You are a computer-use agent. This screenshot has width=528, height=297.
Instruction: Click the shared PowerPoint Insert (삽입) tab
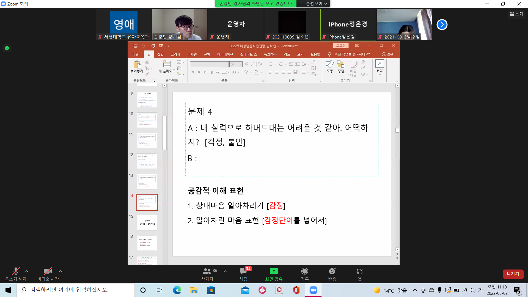click(x=160, y=54)
